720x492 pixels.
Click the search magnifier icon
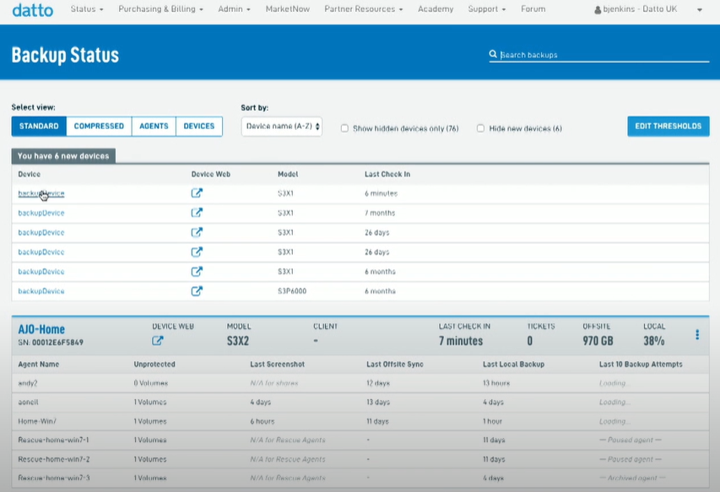[x=493, y=54]
